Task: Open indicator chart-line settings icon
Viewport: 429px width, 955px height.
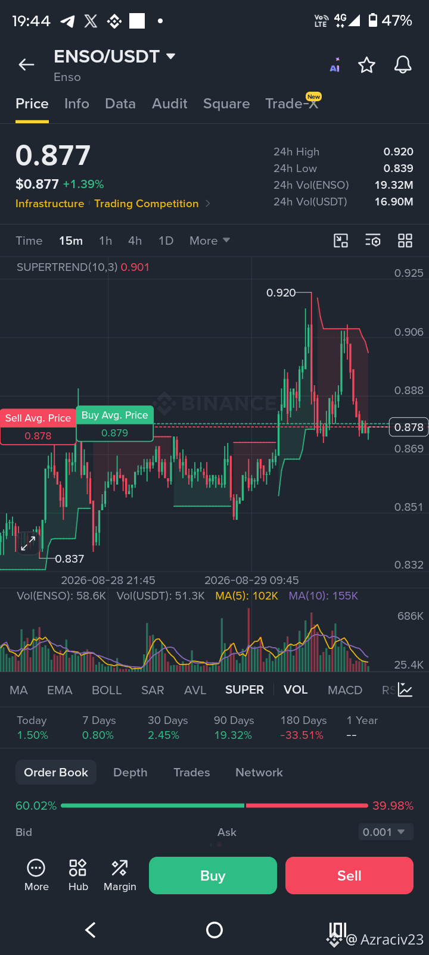Action: click(405, 690)
